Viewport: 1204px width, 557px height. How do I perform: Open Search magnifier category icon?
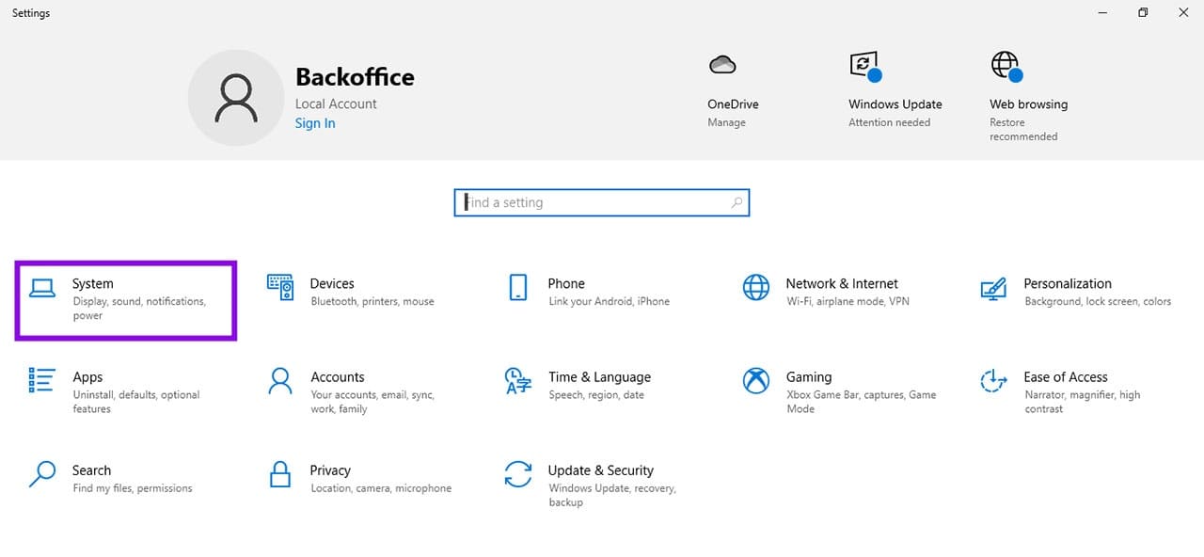(42, 473)
